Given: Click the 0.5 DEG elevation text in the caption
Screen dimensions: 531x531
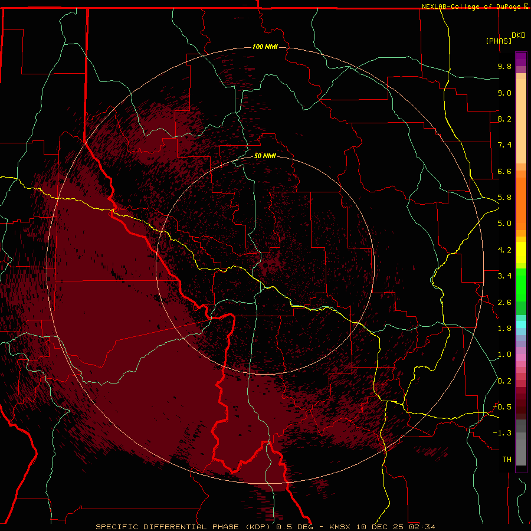Looking at the screenshot, I should [294, 527].
